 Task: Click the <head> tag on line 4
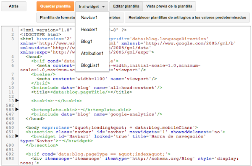click(x=34, y=57)
